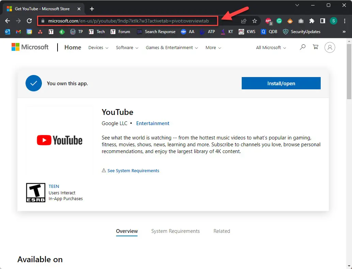352x269 pixels.
Task: Open the Grammarly extension icon
Action: (x=279, y=21)
